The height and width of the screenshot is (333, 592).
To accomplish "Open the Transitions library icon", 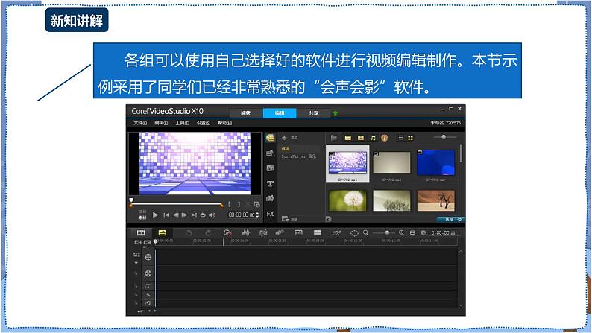I will pyautogui.click(x=270, y=168).
